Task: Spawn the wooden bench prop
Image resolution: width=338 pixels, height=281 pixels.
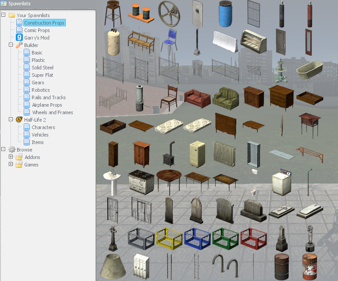Action: click(141, 41)
